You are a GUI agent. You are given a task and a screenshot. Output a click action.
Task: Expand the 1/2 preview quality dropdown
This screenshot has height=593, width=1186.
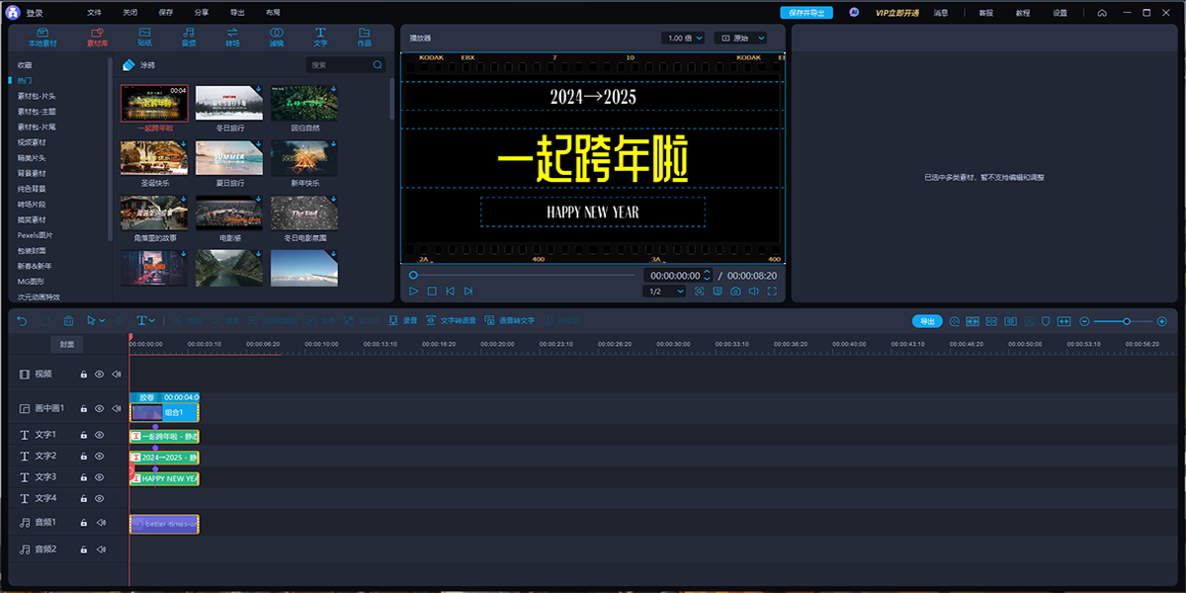tap(665, 292)
